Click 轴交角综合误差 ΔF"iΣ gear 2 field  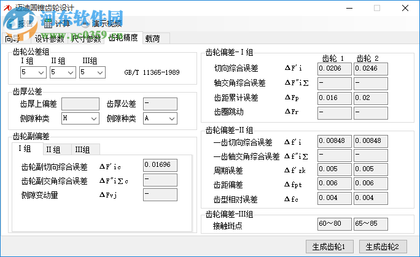click(x=370, y=83)
